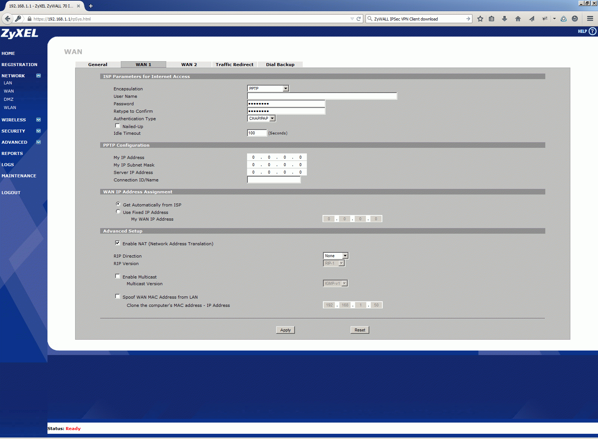Viewport: 598px width, 439px height.
Task: Click first octet of Server IP Address
Action: click(x=253, y=172)
